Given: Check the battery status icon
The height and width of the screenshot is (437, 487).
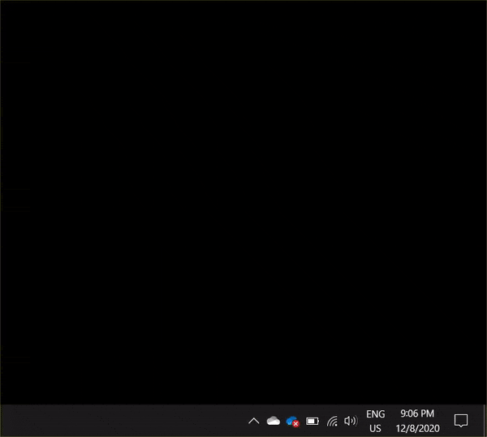Looking at the screenshot, I should coord(312,421).
